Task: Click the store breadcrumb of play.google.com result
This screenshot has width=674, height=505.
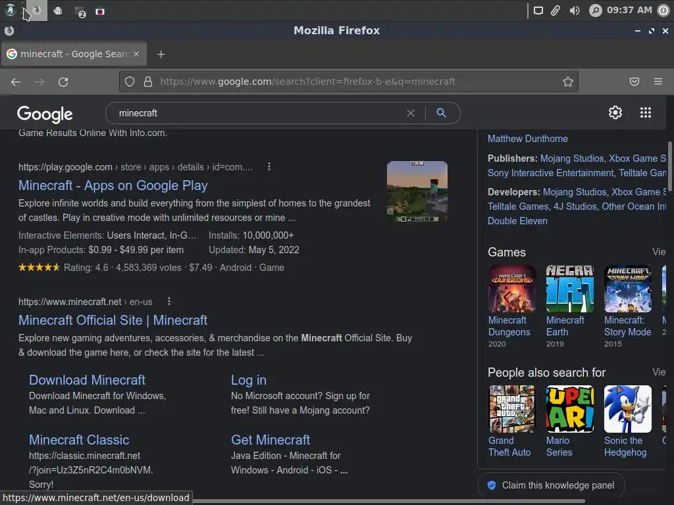Action: pos(131,167)
